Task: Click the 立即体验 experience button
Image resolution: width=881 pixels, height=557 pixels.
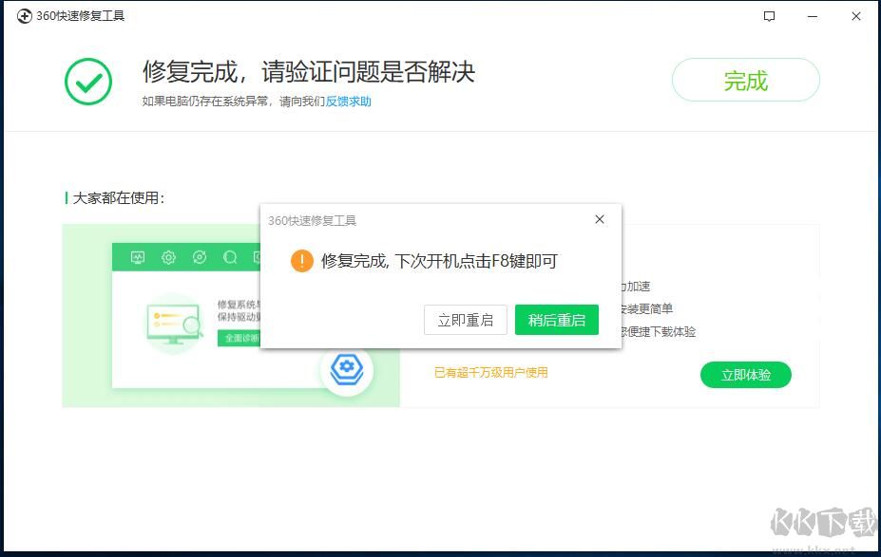Action: [x=745, y=375]
